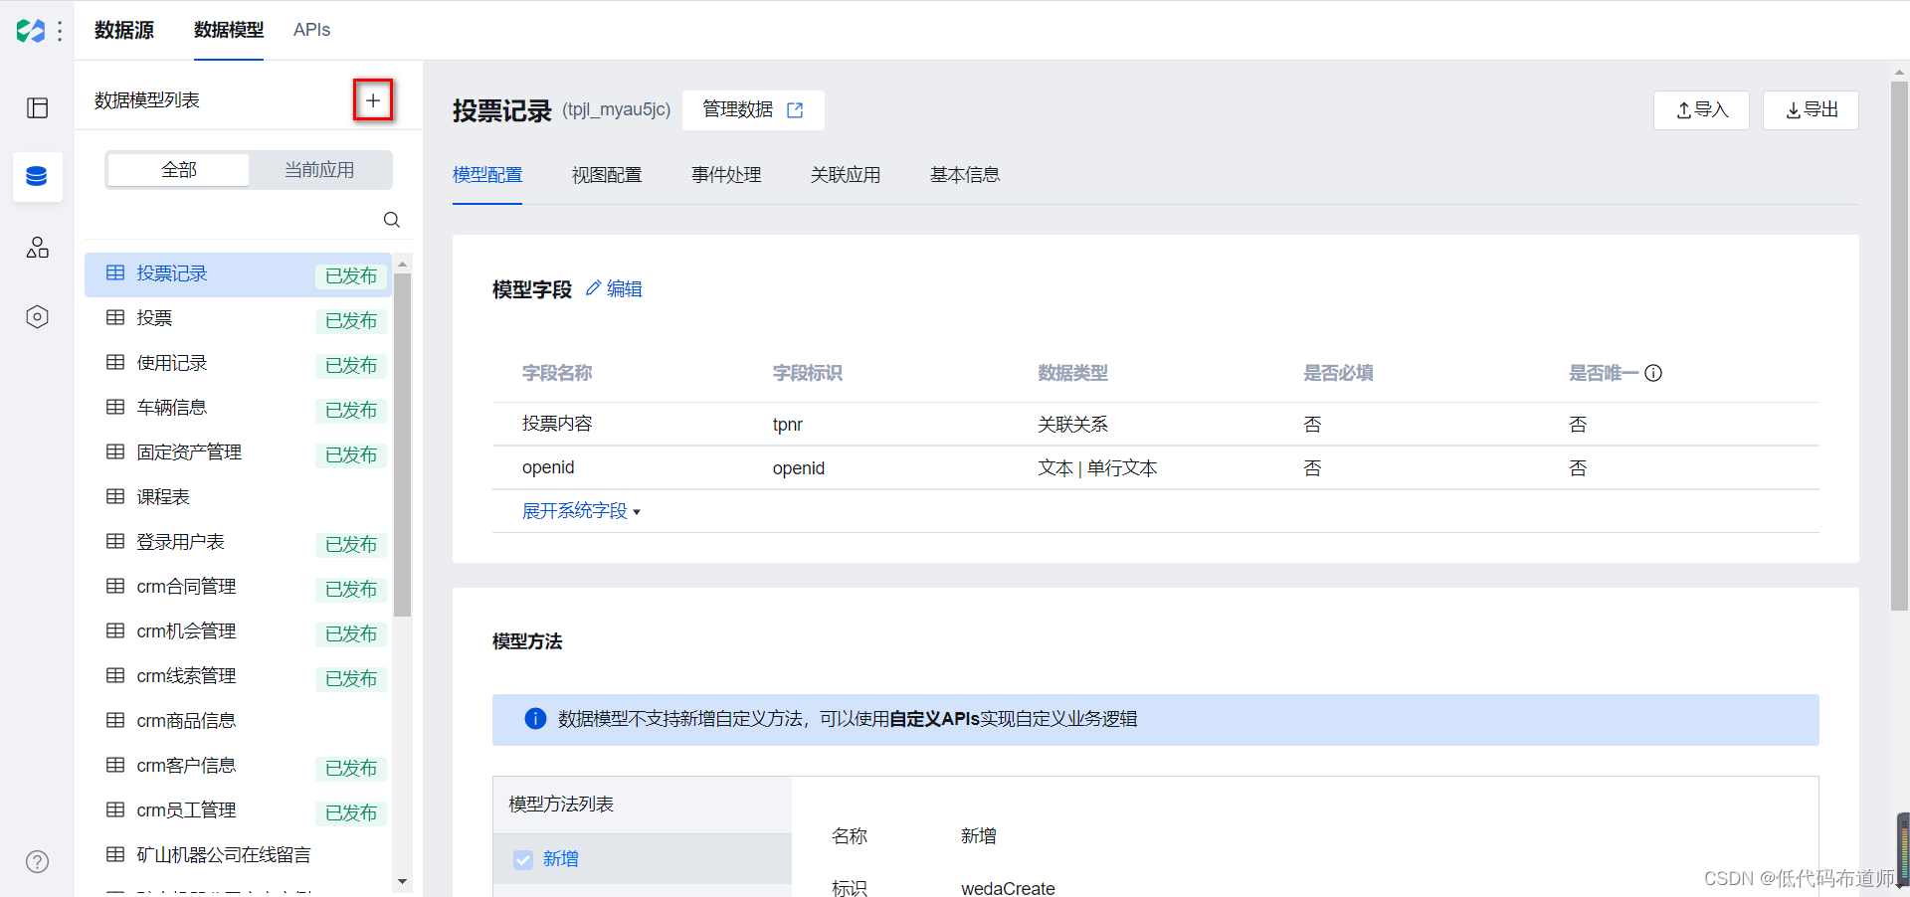Select 投票记录 model in list
Screen dimensions: 1910x897
click(238, 274)
